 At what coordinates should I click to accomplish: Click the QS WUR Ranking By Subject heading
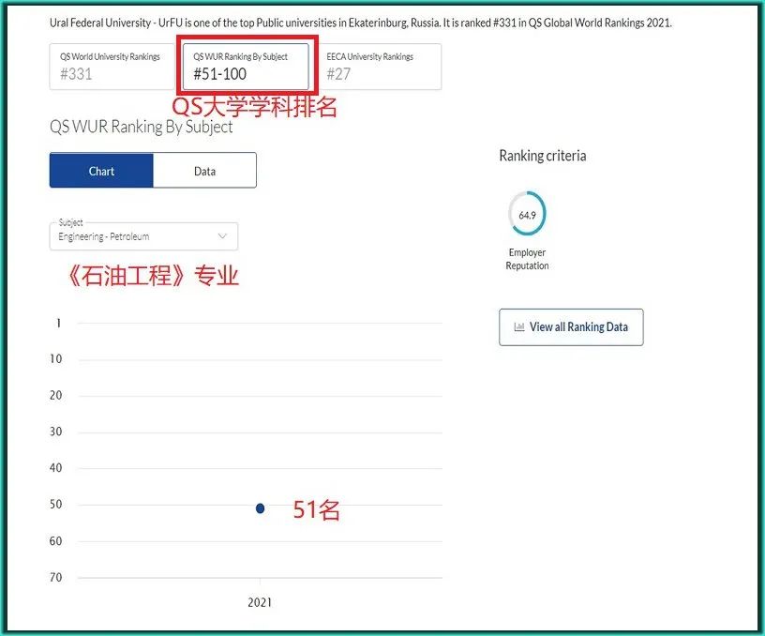pos(141,127)
